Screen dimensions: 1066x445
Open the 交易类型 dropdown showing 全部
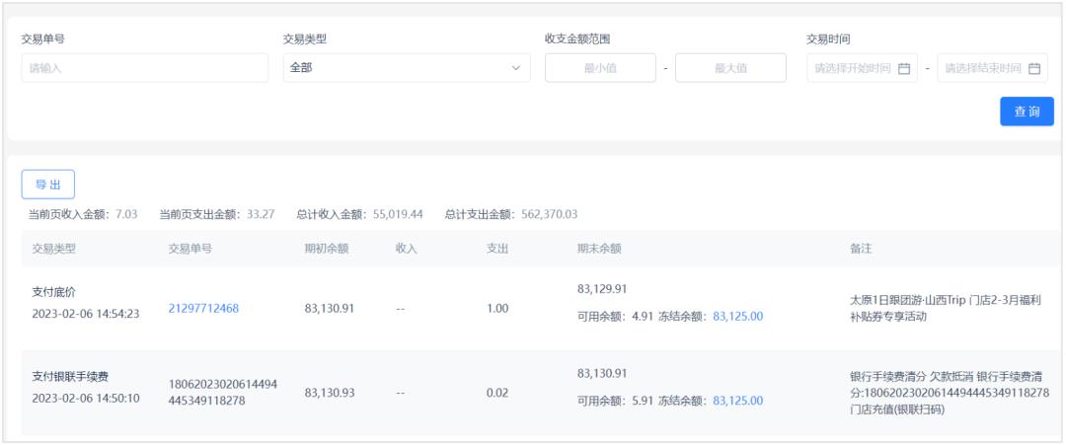pos(407,68)
